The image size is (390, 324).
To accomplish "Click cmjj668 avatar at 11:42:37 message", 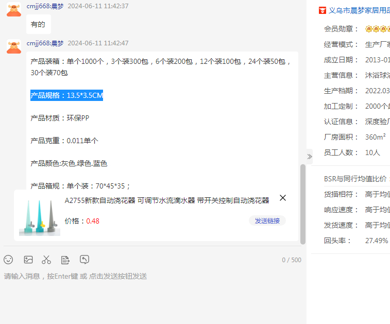I will [x=14, y=9].
